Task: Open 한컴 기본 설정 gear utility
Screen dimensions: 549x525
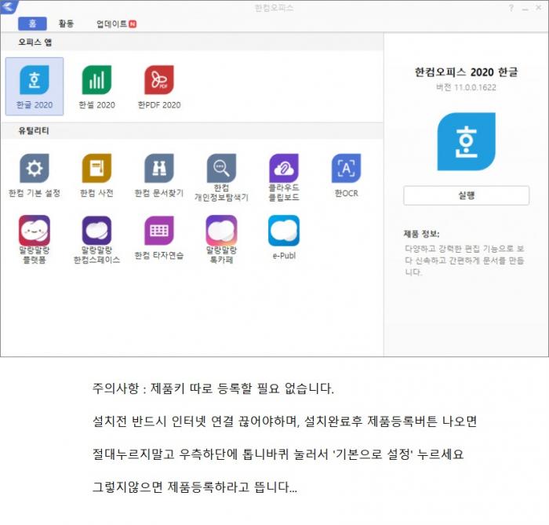Action: [35, 168]
